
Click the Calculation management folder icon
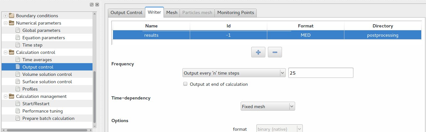coord(12,96)
